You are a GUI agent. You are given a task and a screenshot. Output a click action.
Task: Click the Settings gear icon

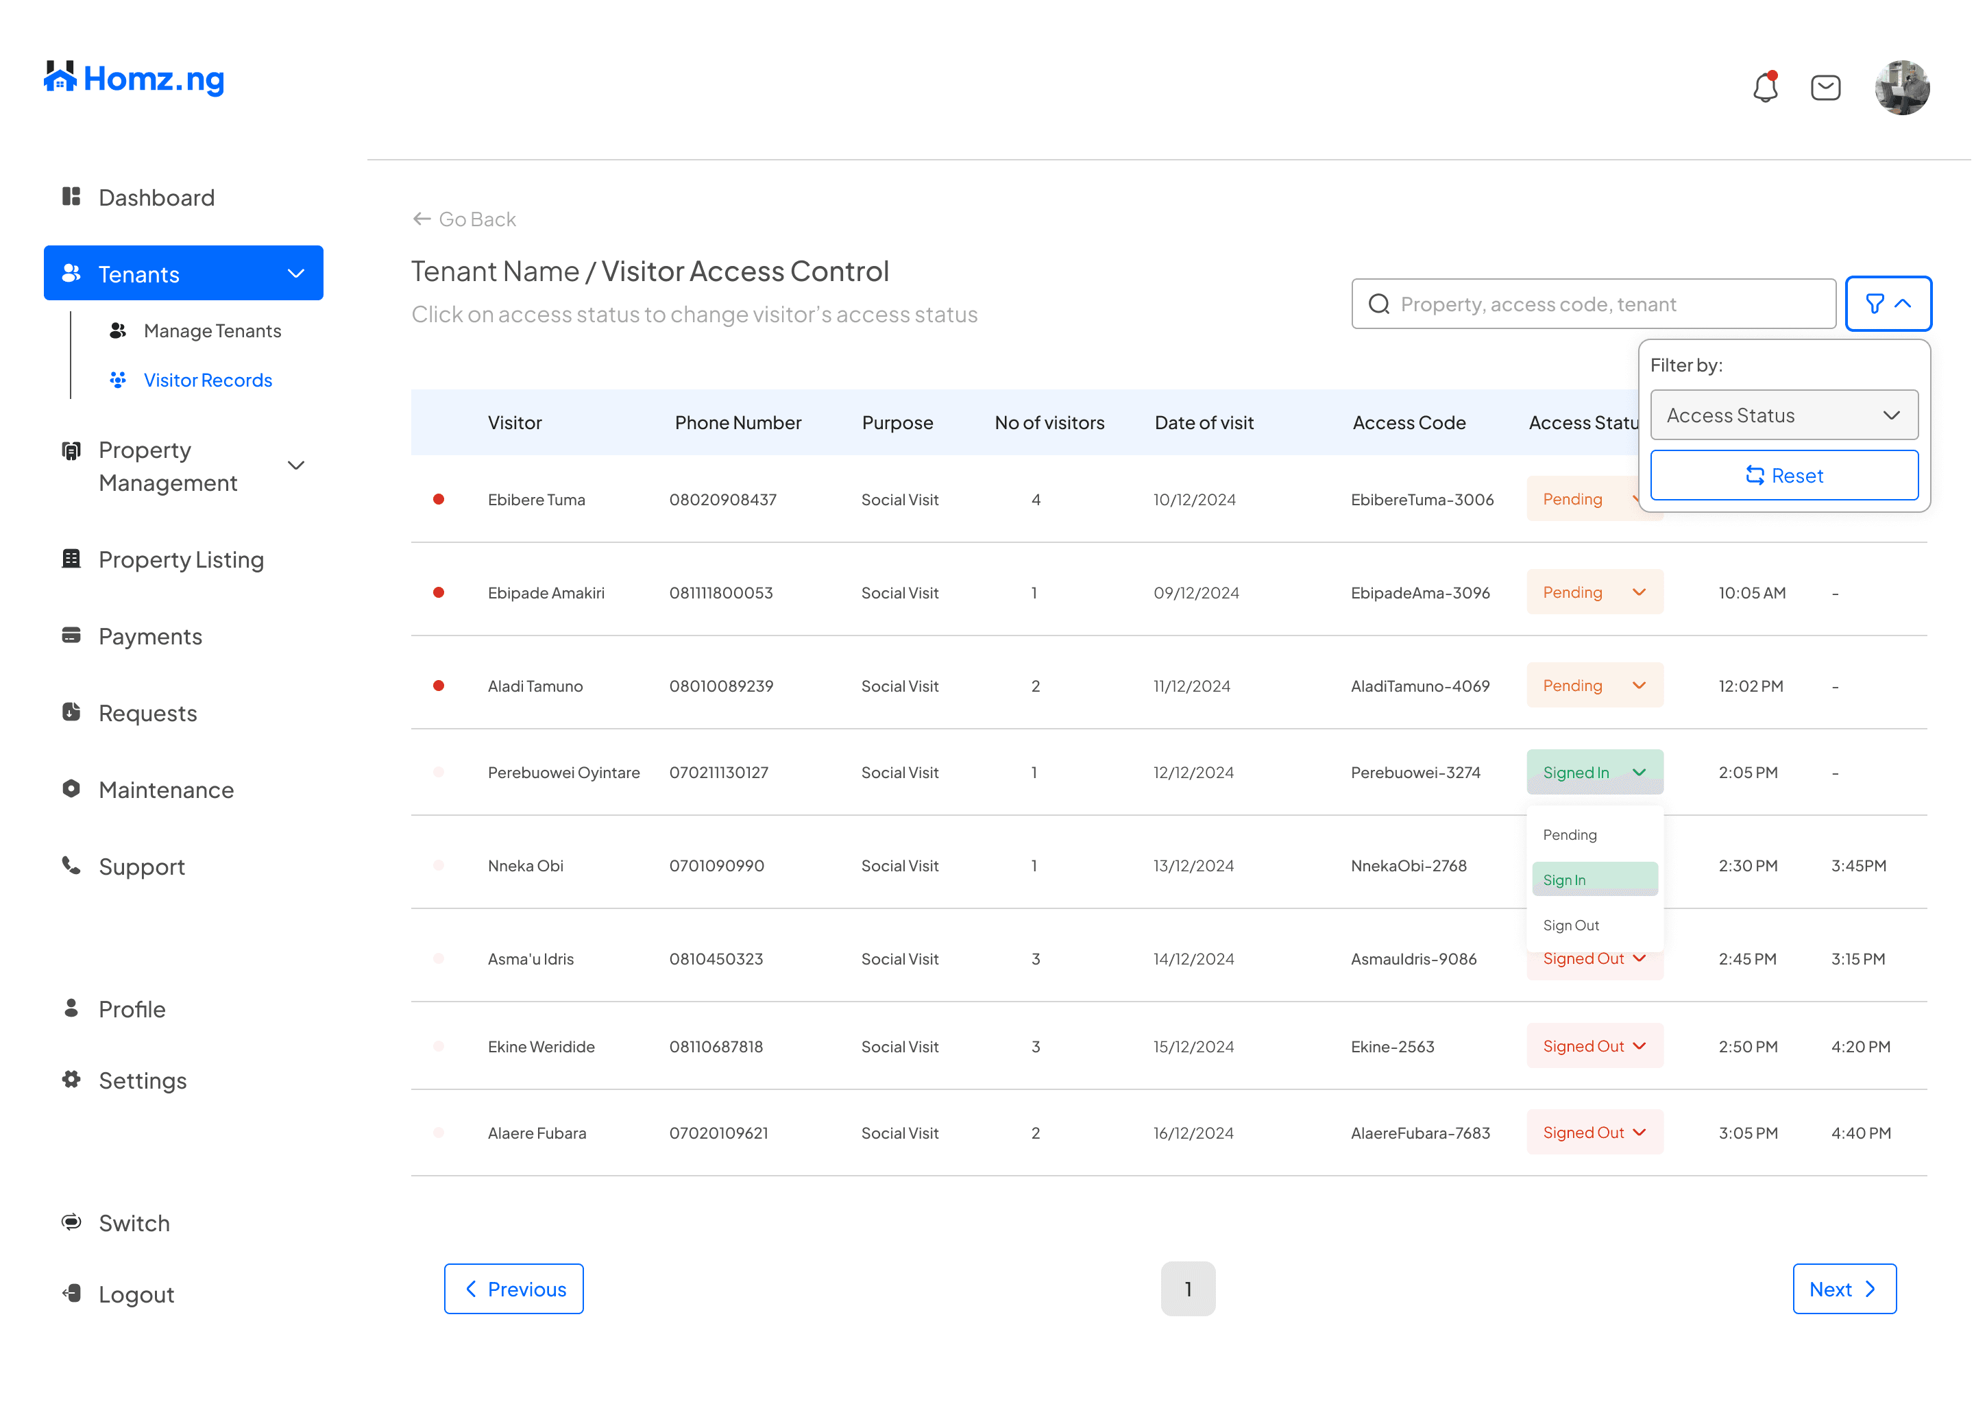click(x=71, y=1079)
